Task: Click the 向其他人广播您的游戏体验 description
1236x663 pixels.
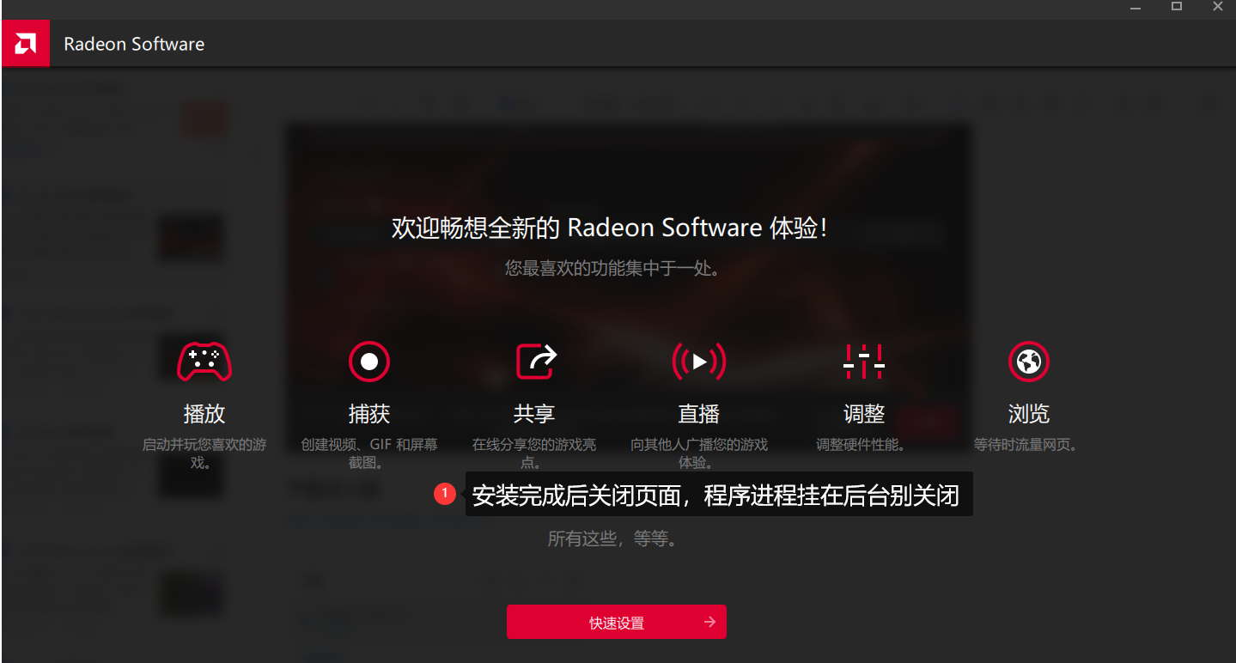Action: click(x=699, y=453)
